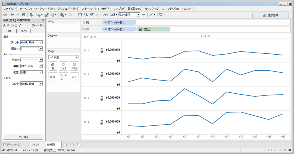Click the クリア button

(24, 137)
